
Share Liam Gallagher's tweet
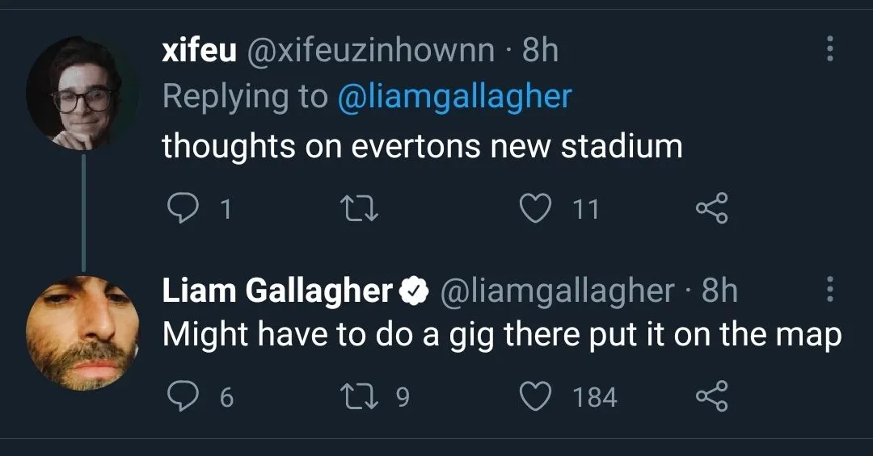[712, 396]
